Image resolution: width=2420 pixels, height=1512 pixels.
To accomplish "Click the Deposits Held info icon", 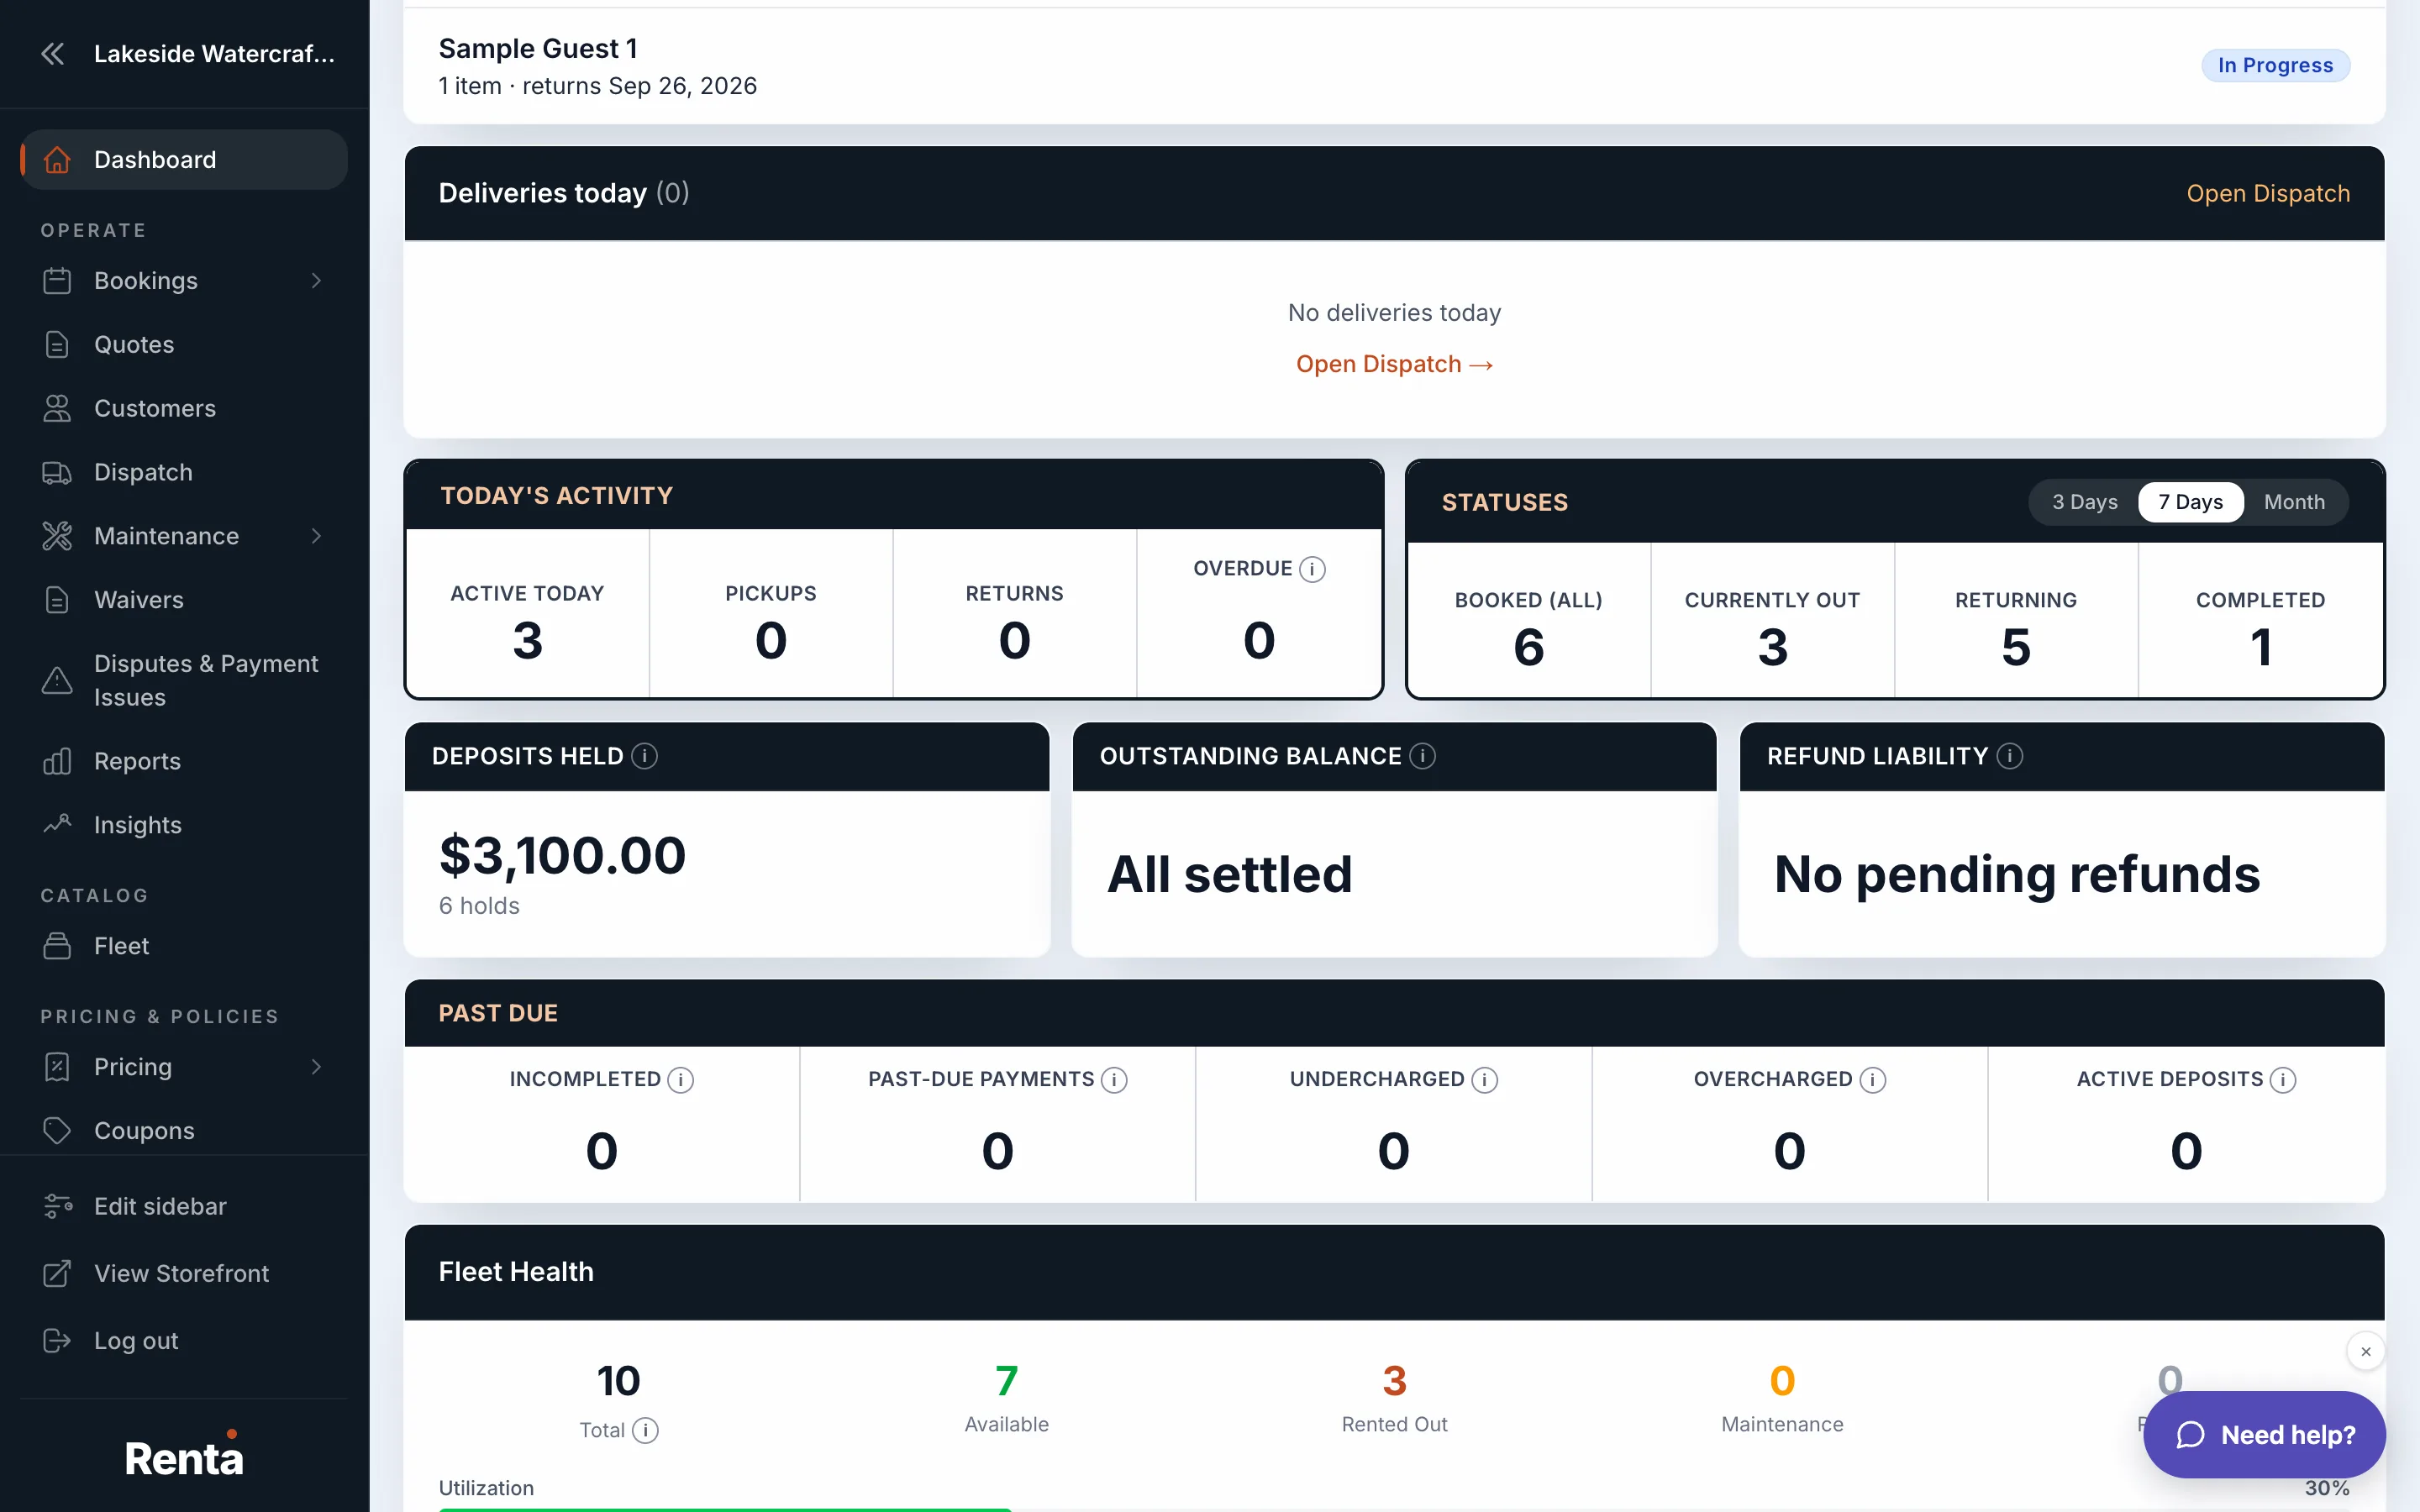I will click(645, 756).
